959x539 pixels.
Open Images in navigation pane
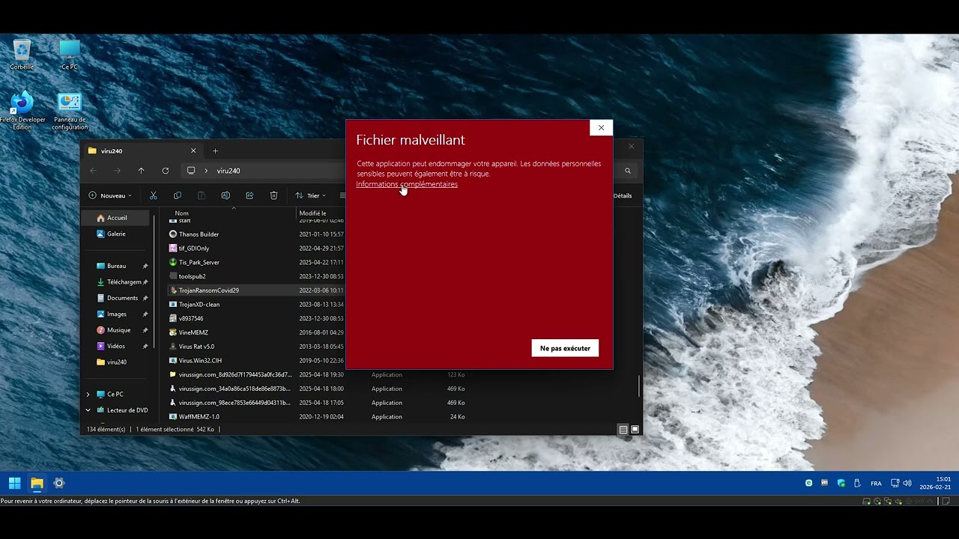[116, 314]
